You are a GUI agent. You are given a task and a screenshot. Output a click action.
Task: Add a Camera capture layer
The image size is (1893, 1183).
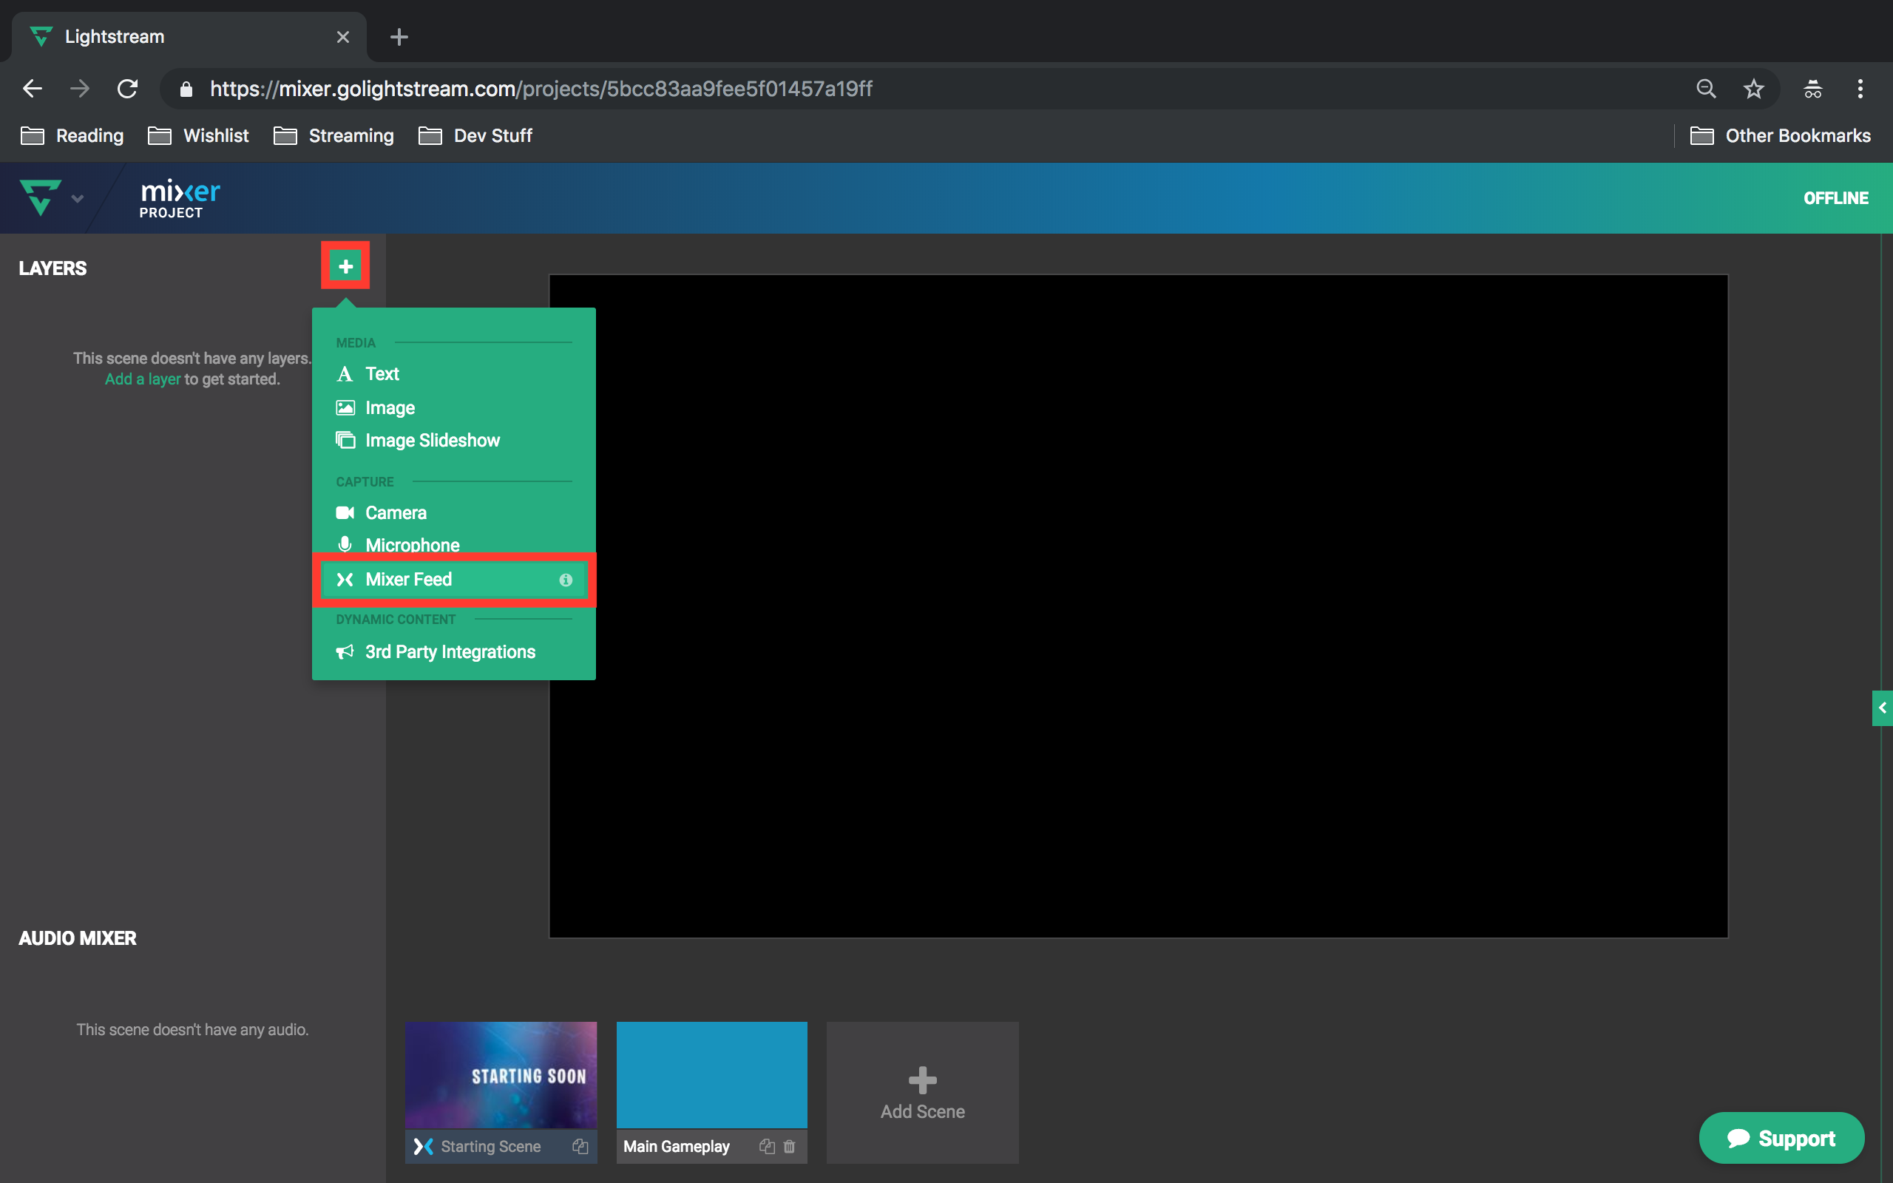(396, 512)
